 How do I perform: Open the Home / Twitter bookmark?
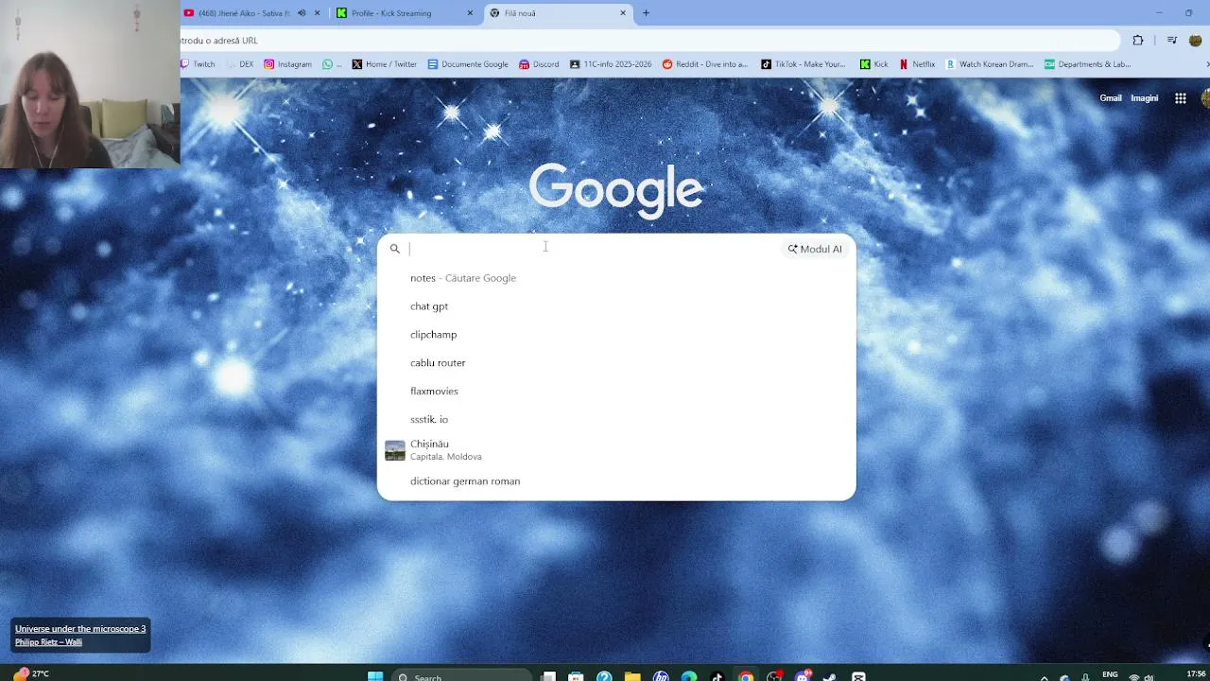384,64
